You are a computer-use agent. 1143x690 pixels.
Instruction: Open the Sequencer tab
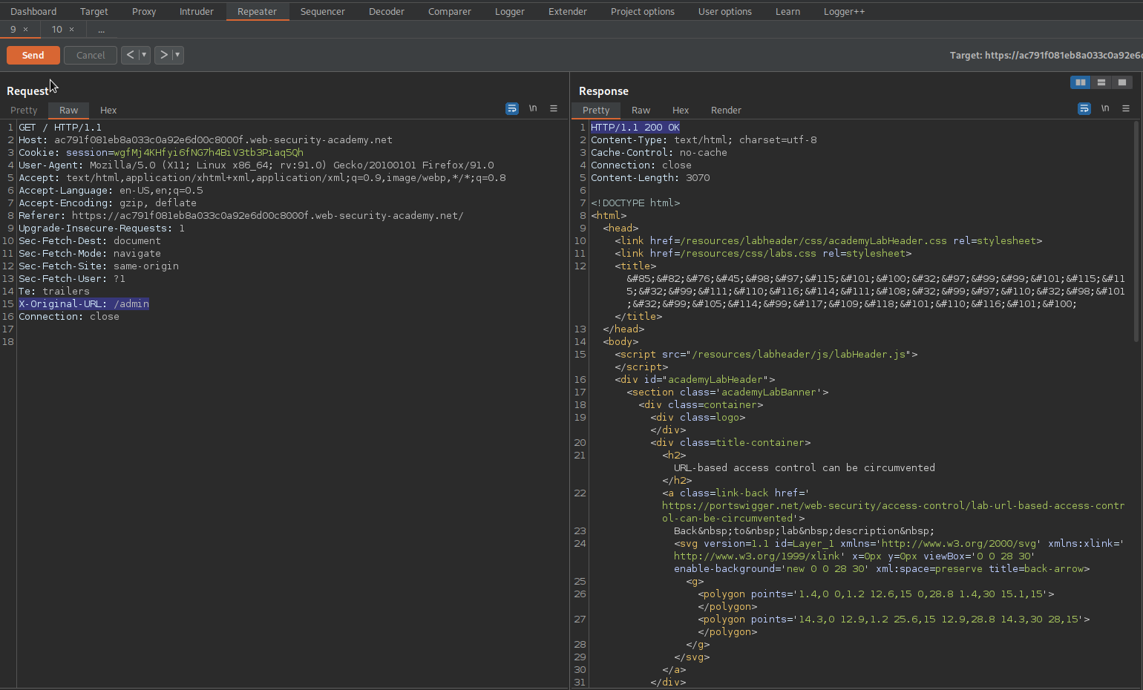(323, 11)
